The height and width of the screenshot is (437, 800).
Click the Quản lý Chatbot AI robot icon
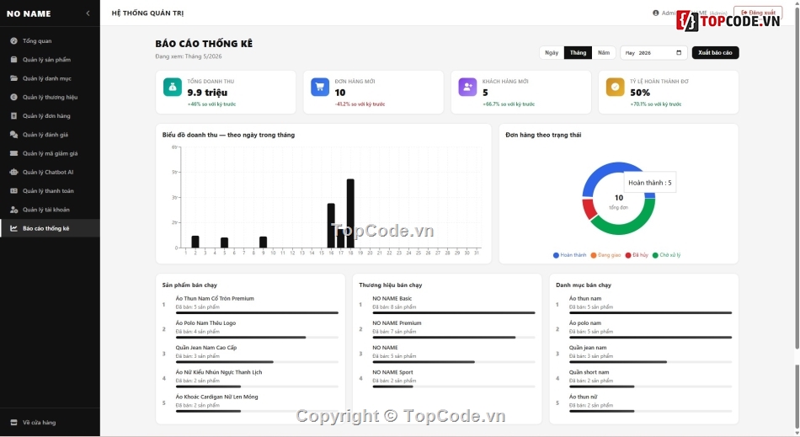(x=13, y=172)
